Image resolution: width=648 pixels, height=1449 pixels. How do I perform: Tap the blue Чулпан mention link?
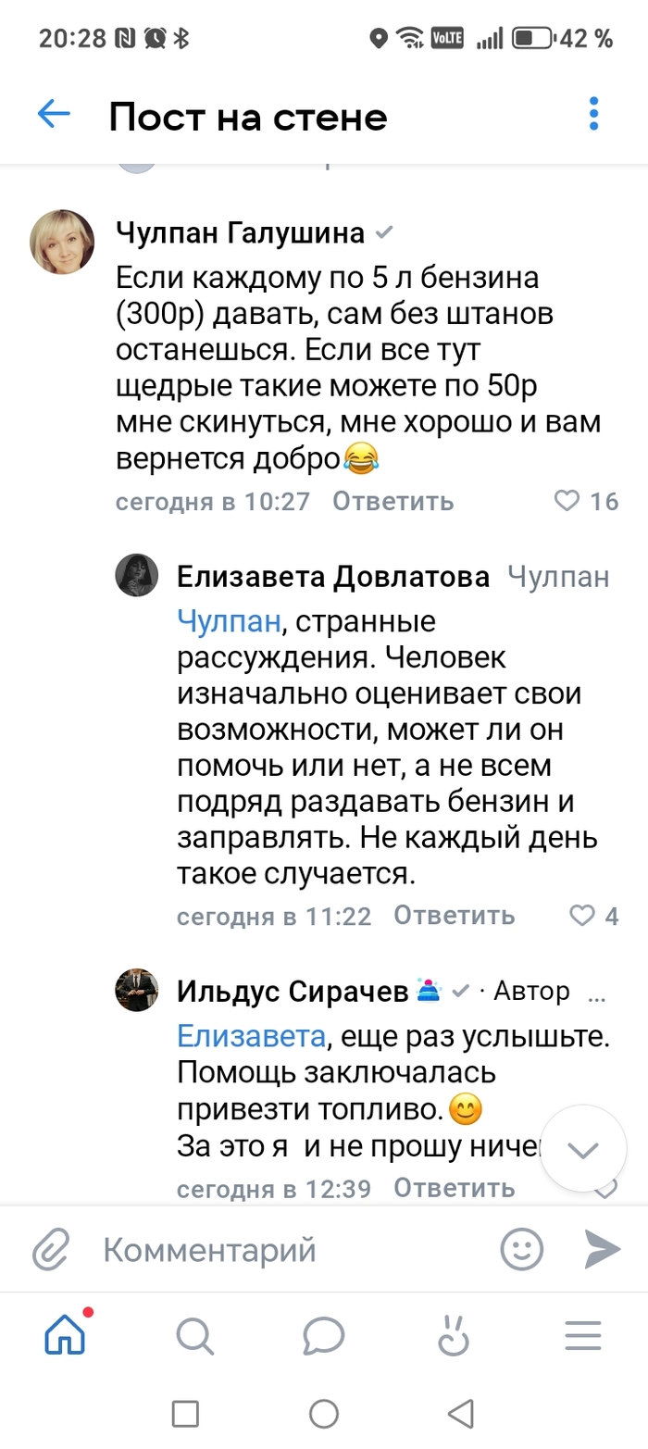pos(228,621)
